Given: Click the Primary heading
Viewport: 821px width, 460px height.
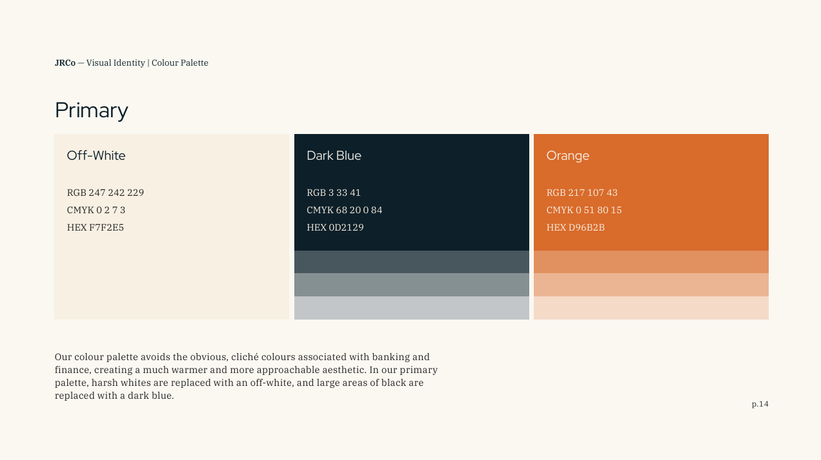Looking at the screenshot, I should (x=92, y=111).
